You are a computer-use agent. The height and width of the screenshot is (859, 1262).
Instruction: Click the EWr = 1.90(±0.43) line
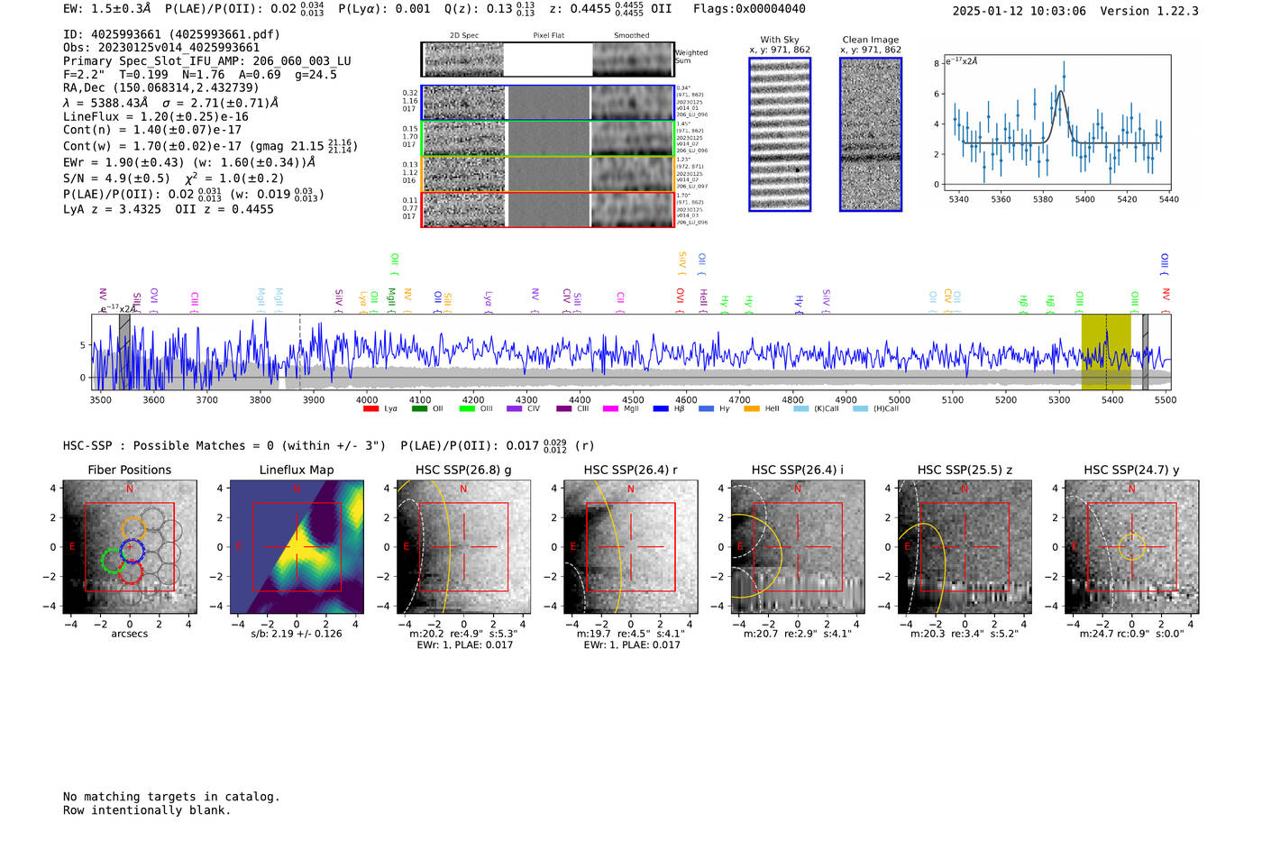pyautogui.click(x=189, y=162)
